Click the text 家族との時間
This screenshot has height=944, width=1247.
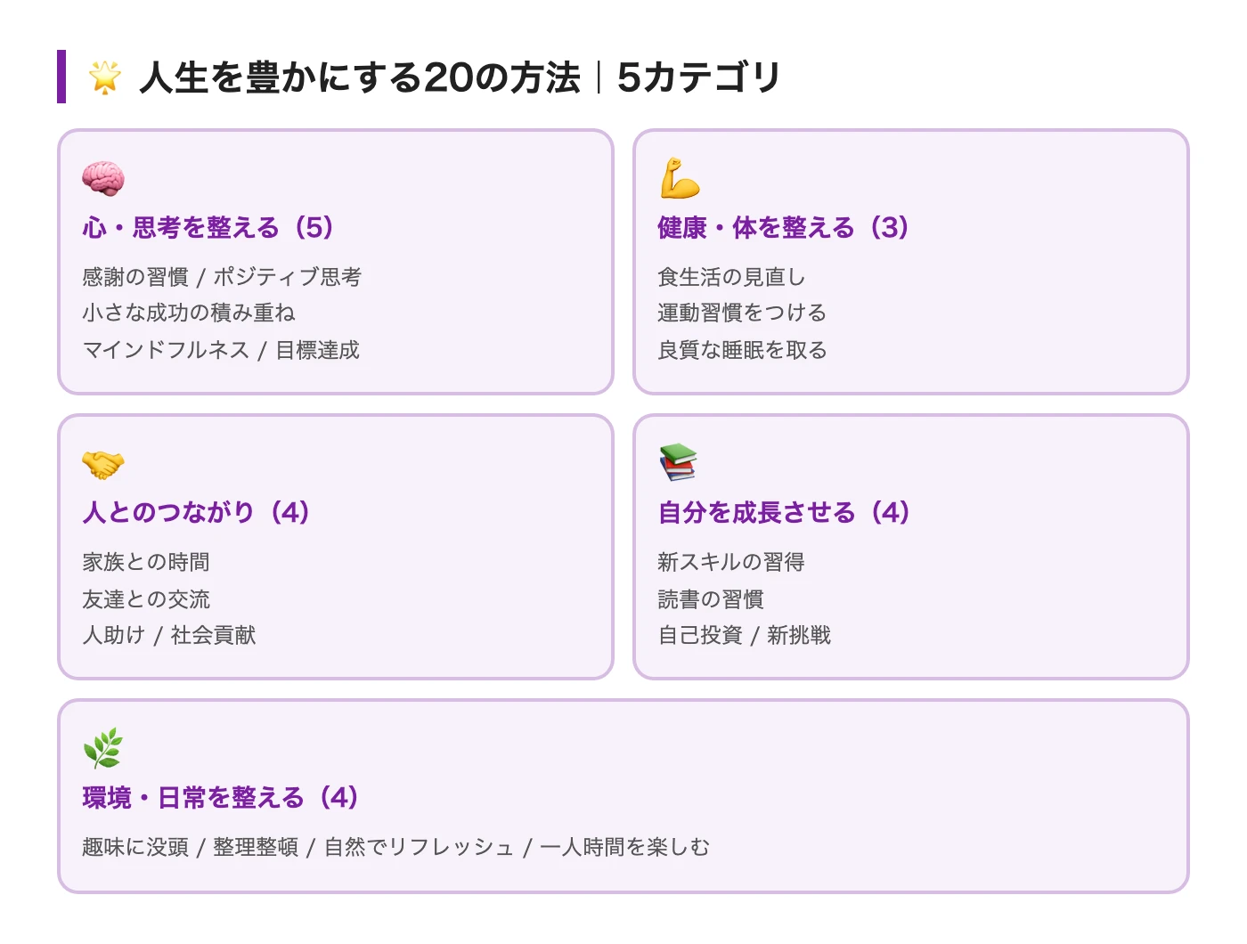pyautogui.click(x=146, y=562)
